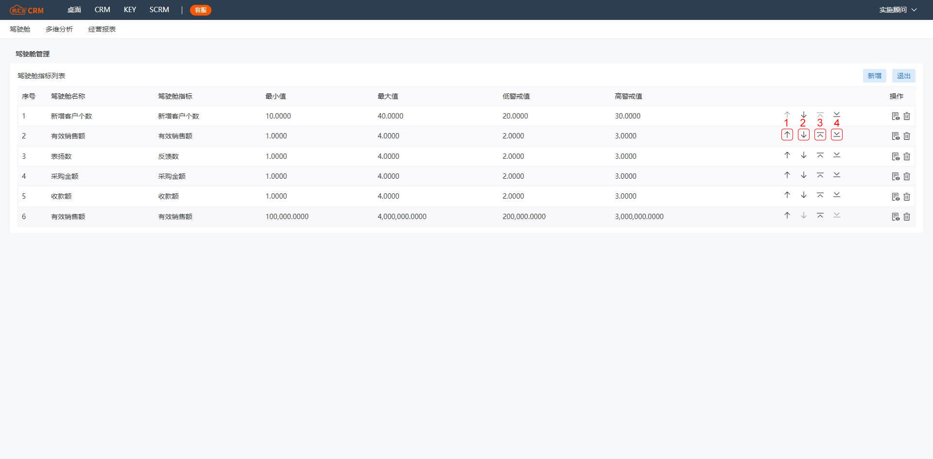
Task: Delete row 2 有效销售额
Action: pos(907,136)
